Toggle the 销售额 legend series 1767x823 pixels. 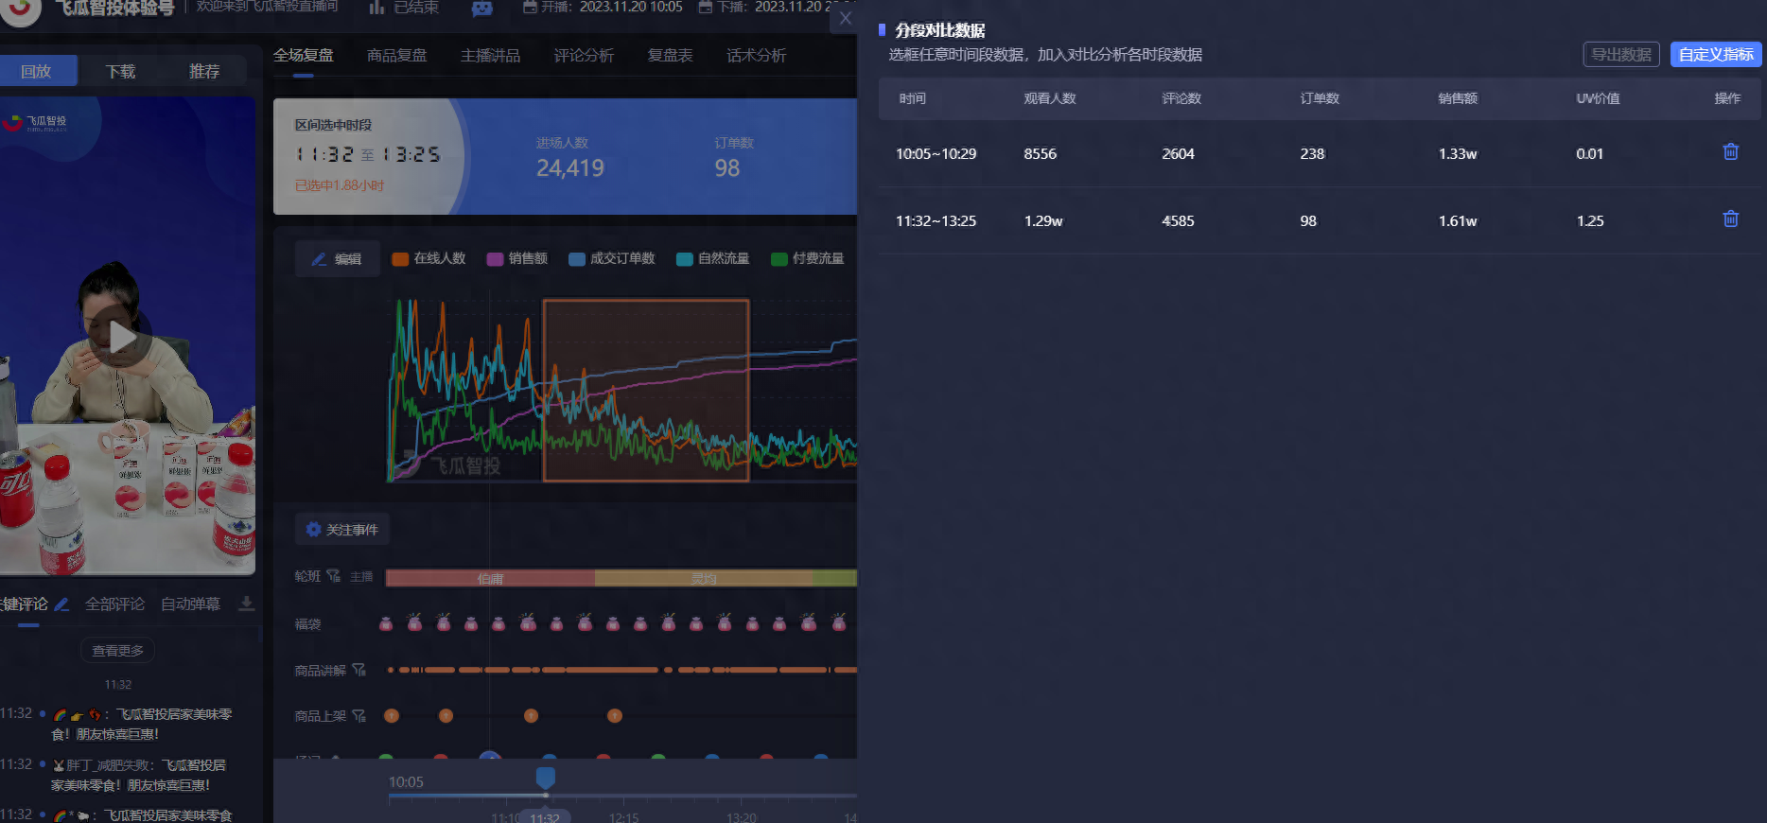(x=517, y=258)
